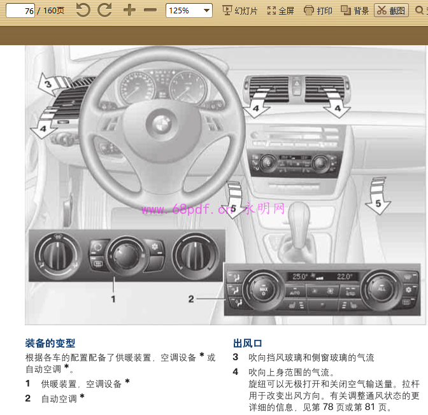Zoom in with the plus icon
The image size is (428, 415).
tap(129, 10)
